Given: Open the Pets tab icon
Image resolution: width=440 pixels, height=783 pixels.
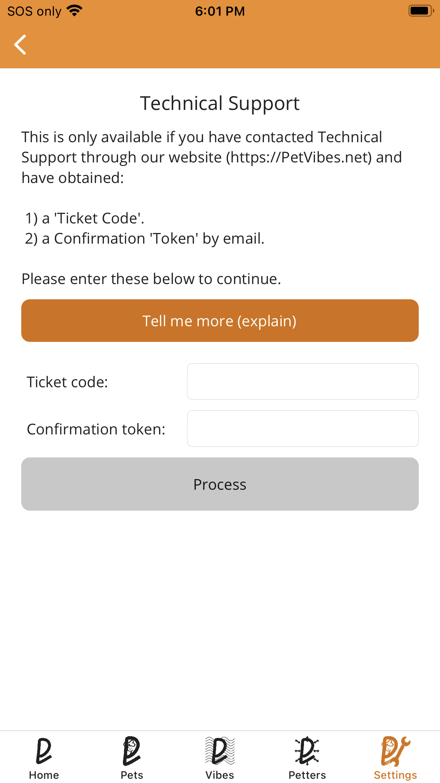Looking at the screenshot, I should pyautogui.click(x=132, y=751).
